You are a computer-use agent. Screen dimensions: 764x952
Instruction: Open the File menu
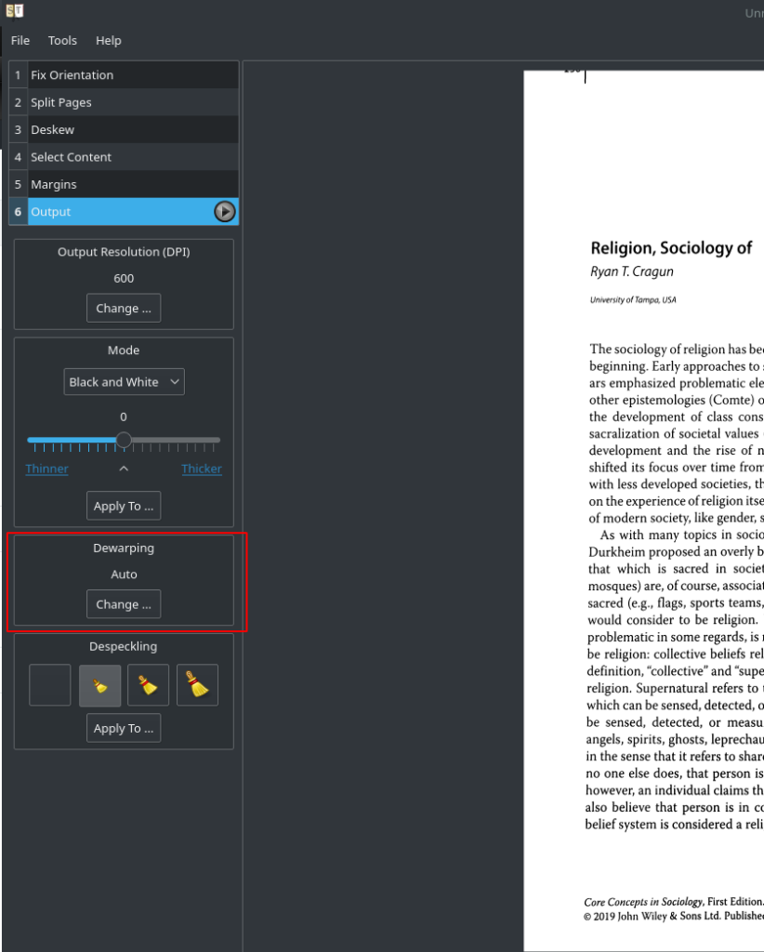[x=20, y=40]
